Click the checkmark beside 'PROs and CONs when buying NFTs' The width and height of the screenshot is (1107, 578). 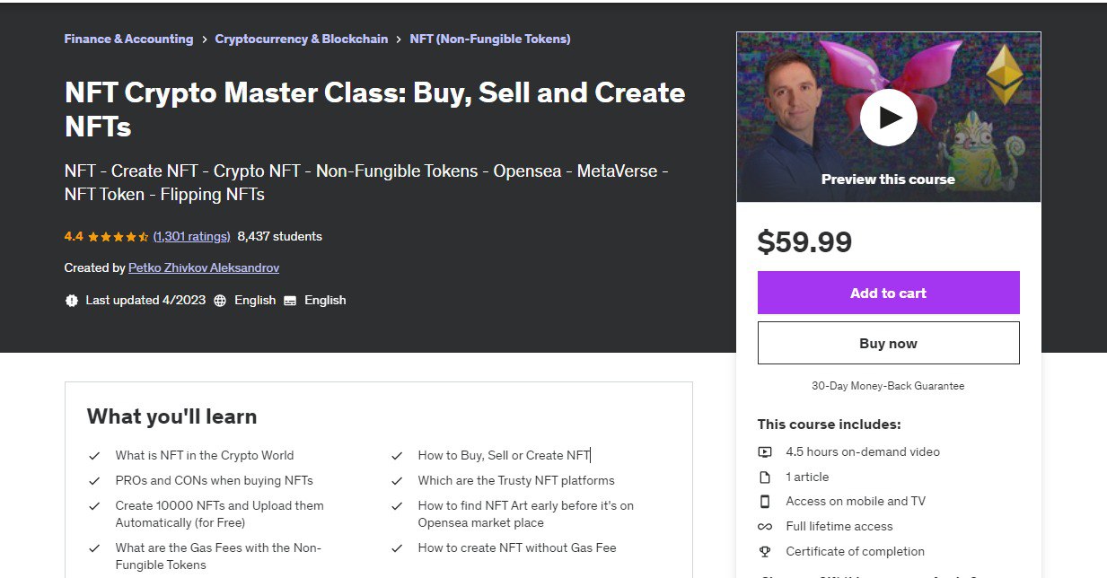click(94, 480)
